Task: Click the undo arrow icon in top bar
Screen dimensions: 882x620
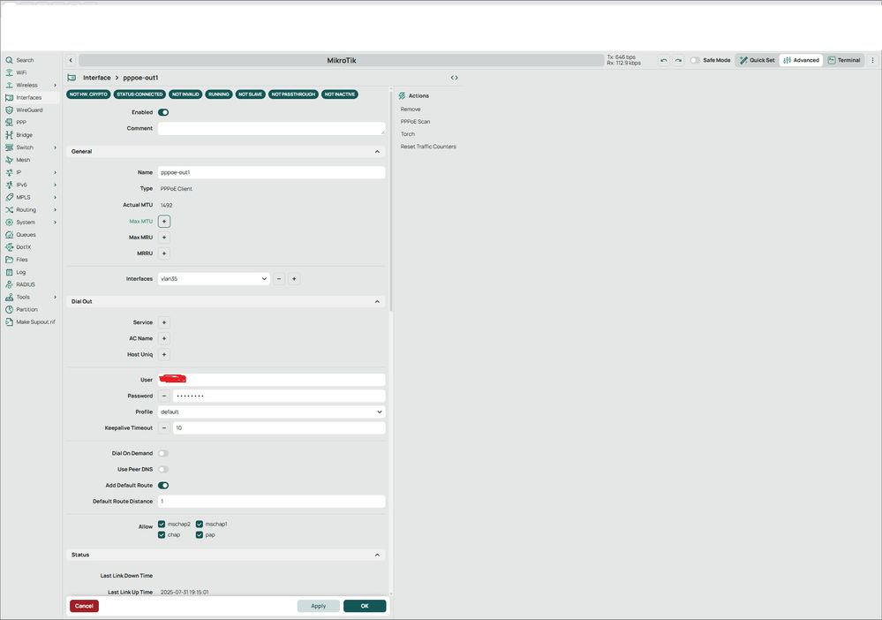Action: (664, 60)
